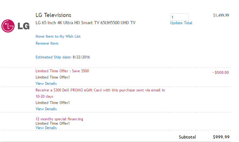
Task: Click the Subtotal label
Action: point(187,137)
